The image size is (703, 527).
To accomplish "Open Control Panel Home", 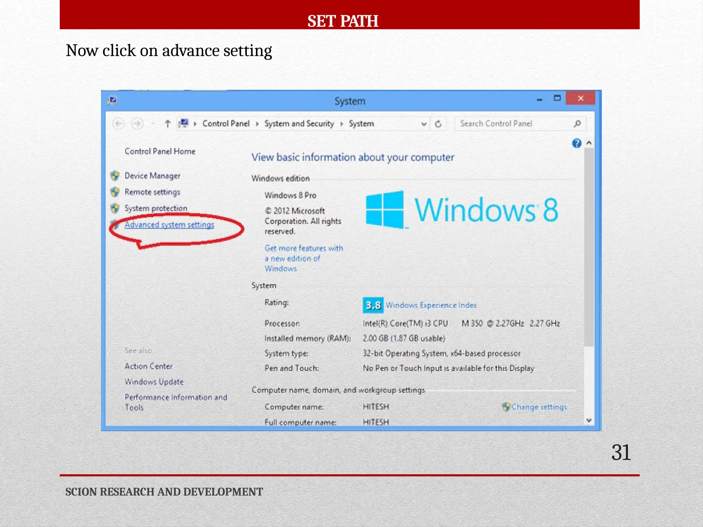I will point(160,151).
